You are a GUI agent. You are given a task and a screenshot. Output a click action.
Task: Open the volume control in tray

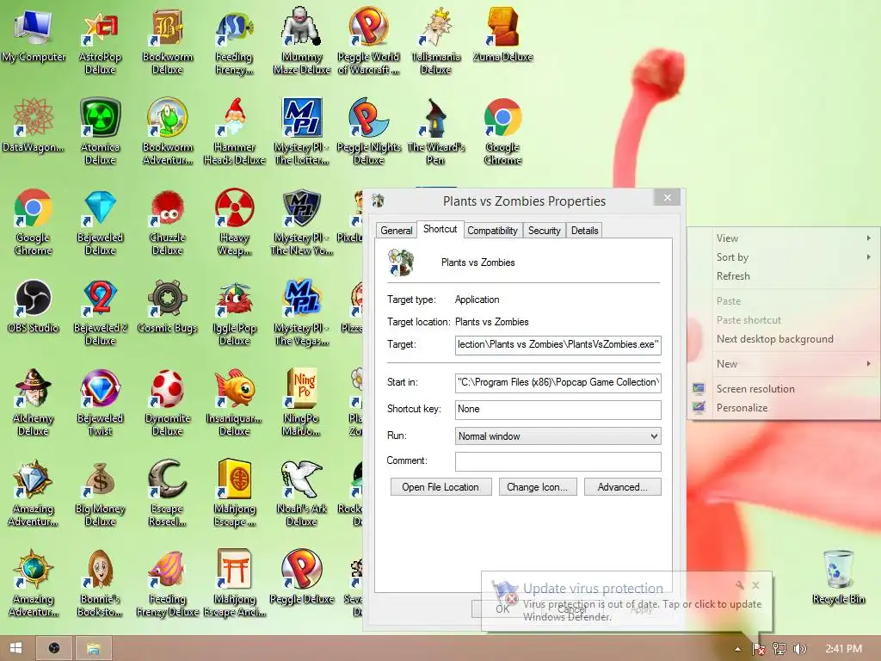[x=799, y=649]
